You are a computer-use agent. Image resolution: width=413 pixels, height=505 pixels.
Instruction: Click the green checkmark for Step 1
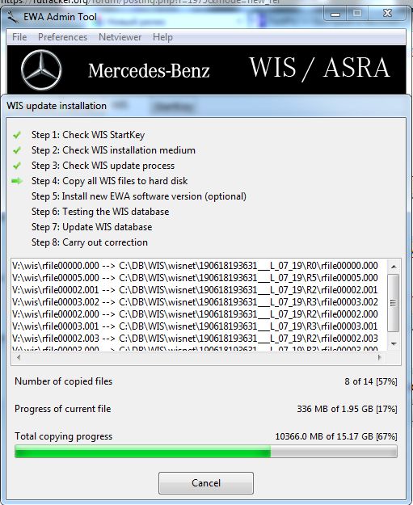point(17,135)
